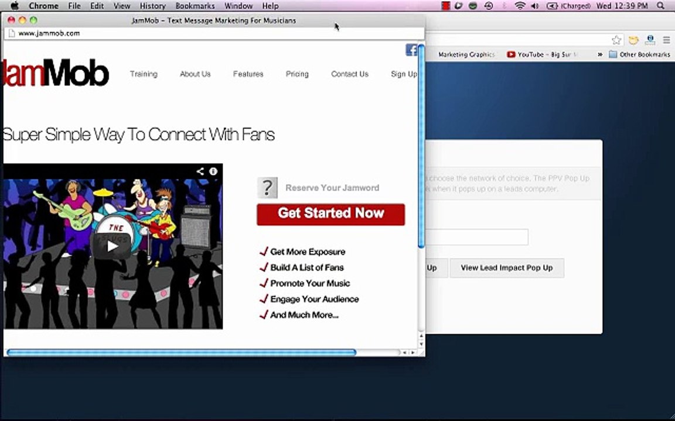Click the partially hidden 'Up' button

(436, 268)
